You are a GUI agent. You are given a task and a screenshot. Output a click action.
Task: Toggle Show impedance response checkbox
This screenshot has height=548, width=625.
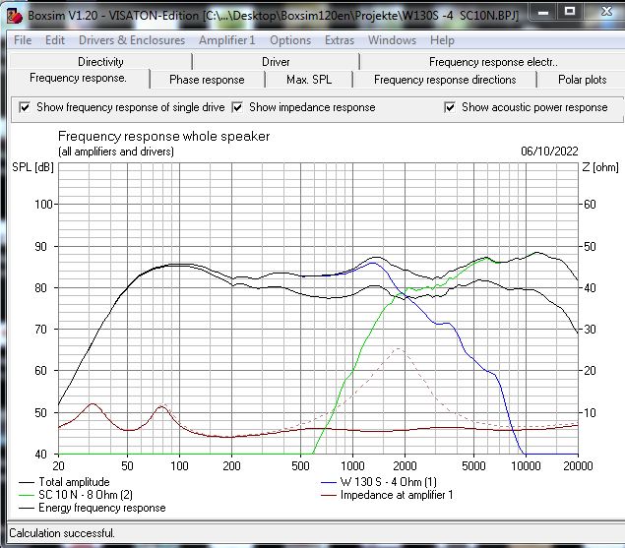(237, 107)
